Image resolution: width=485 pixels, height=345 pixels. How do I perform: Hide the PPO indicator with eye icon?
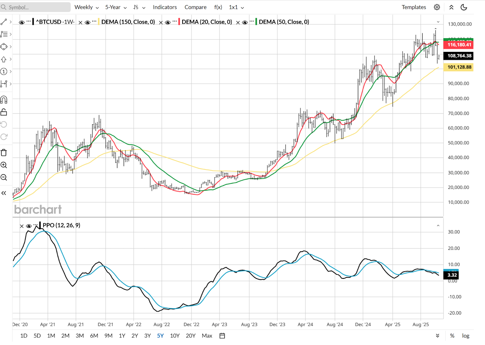(x=29, y=226)
